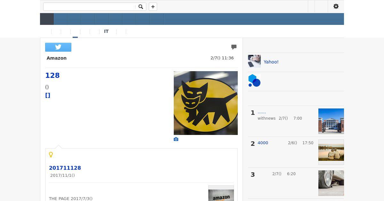The width and height of the screenshot is (384, 201).
Task: Click the magnifier search button
Action: click(x=141, y=7)
